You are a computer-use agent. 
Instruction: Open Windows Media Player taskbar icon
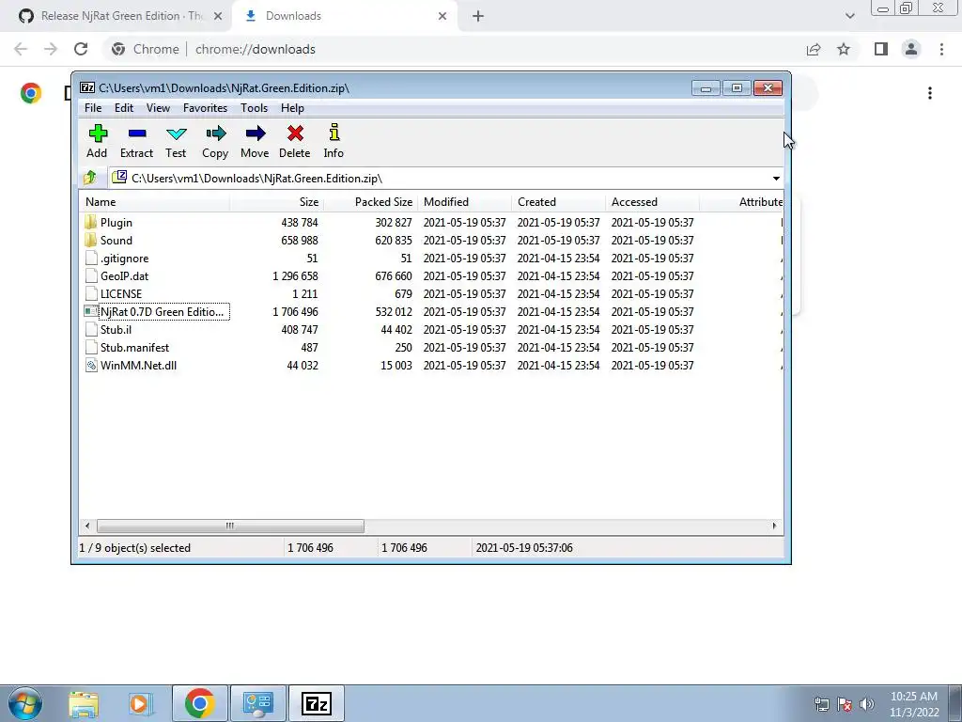[x=140, y=703]
